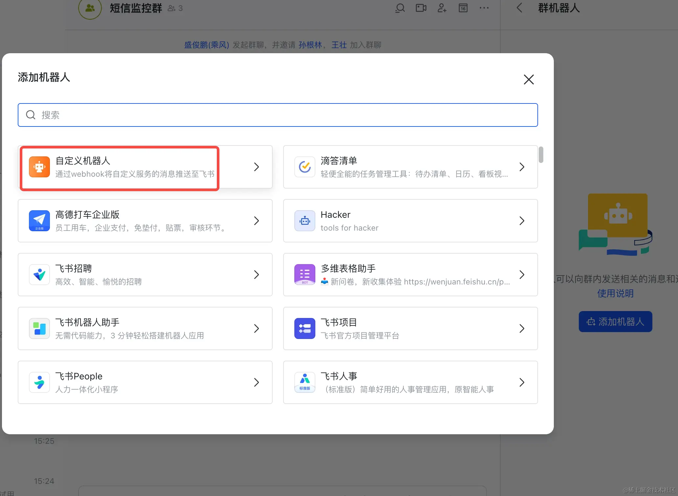Click the 高德打车企业版 paper plane icon
Viewport: 678px width, 496px height.
39,221
